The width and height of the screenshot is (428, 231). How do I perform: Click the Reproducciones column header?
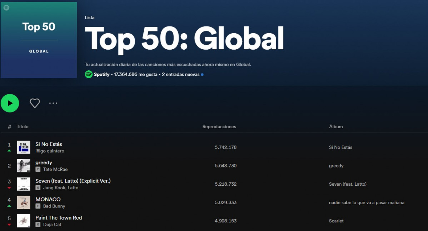219,126
